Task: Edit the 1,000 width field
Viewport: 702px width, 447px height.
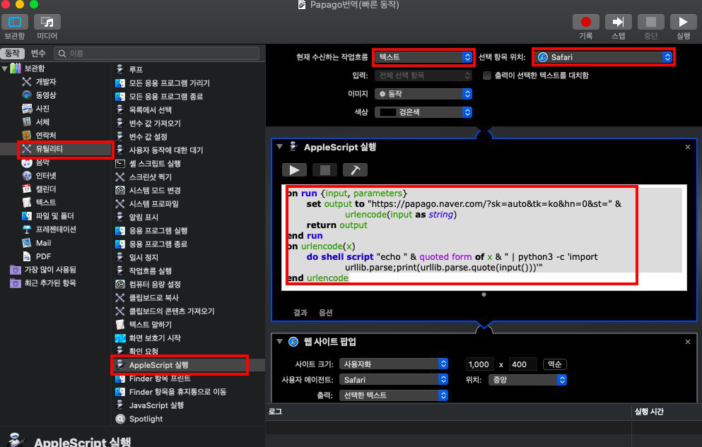Action: click(x=479, y=364)
